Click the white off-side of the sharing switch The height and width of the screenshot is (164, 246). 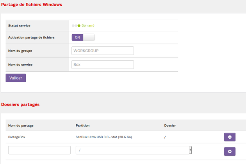tap(89, 37)
